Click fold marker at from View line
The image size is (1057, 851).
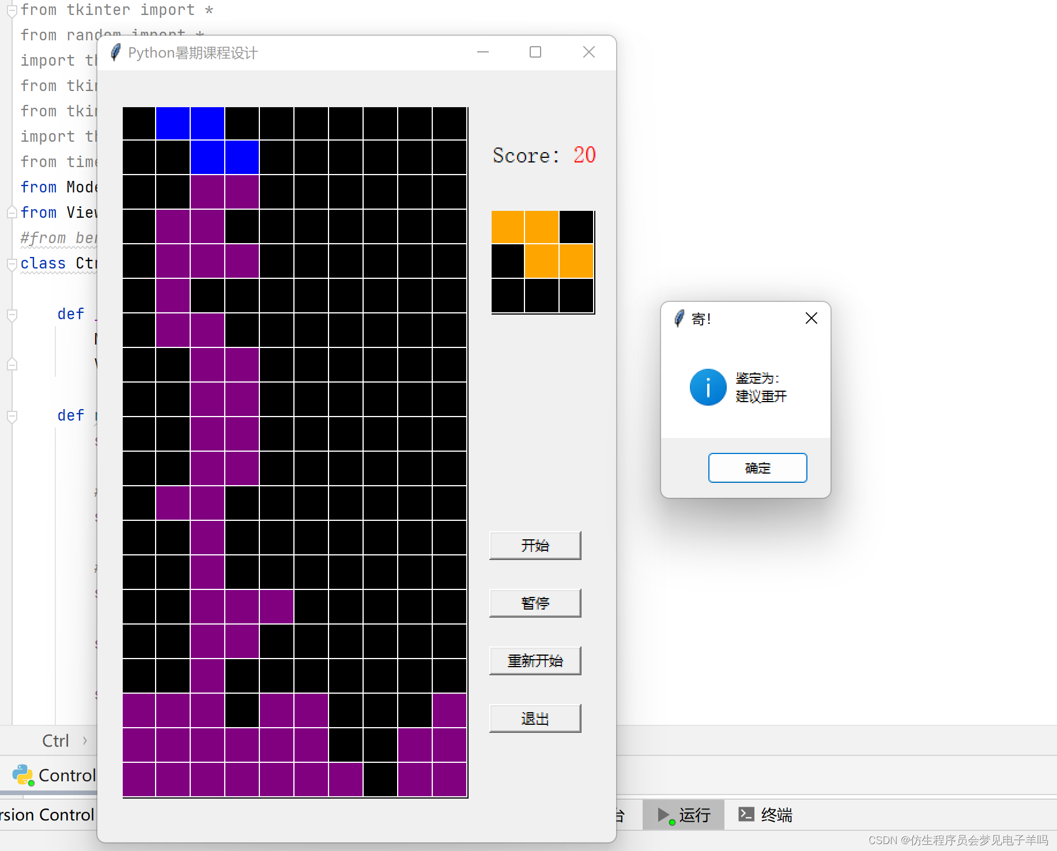[12, 213]
